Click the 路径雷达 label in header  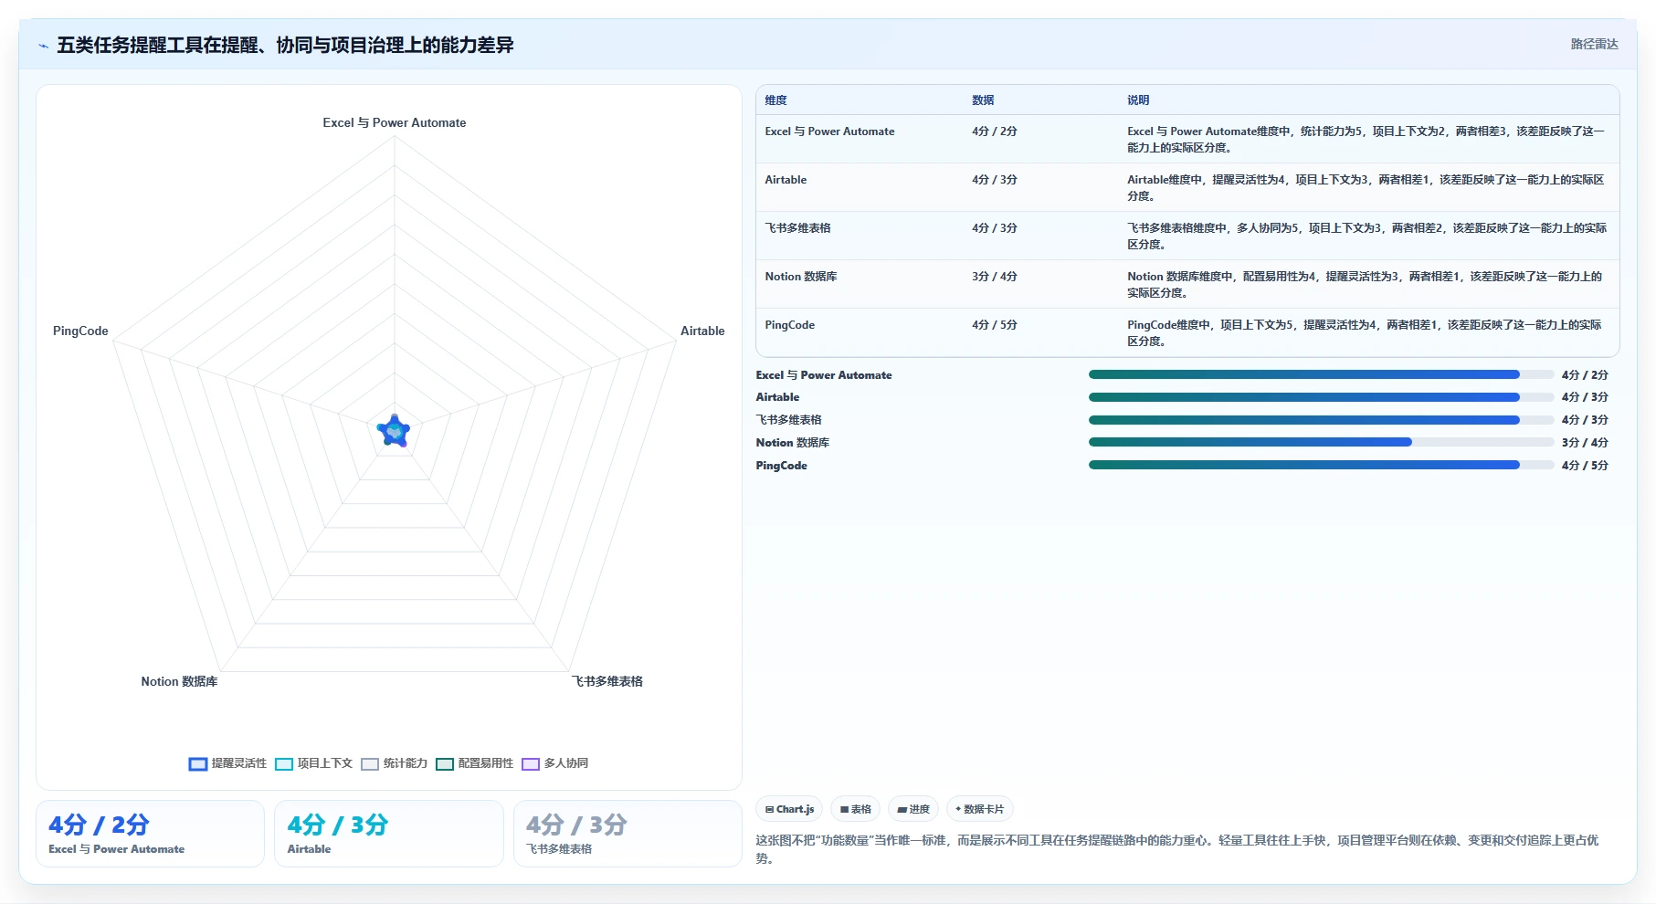click(1594, 44)
